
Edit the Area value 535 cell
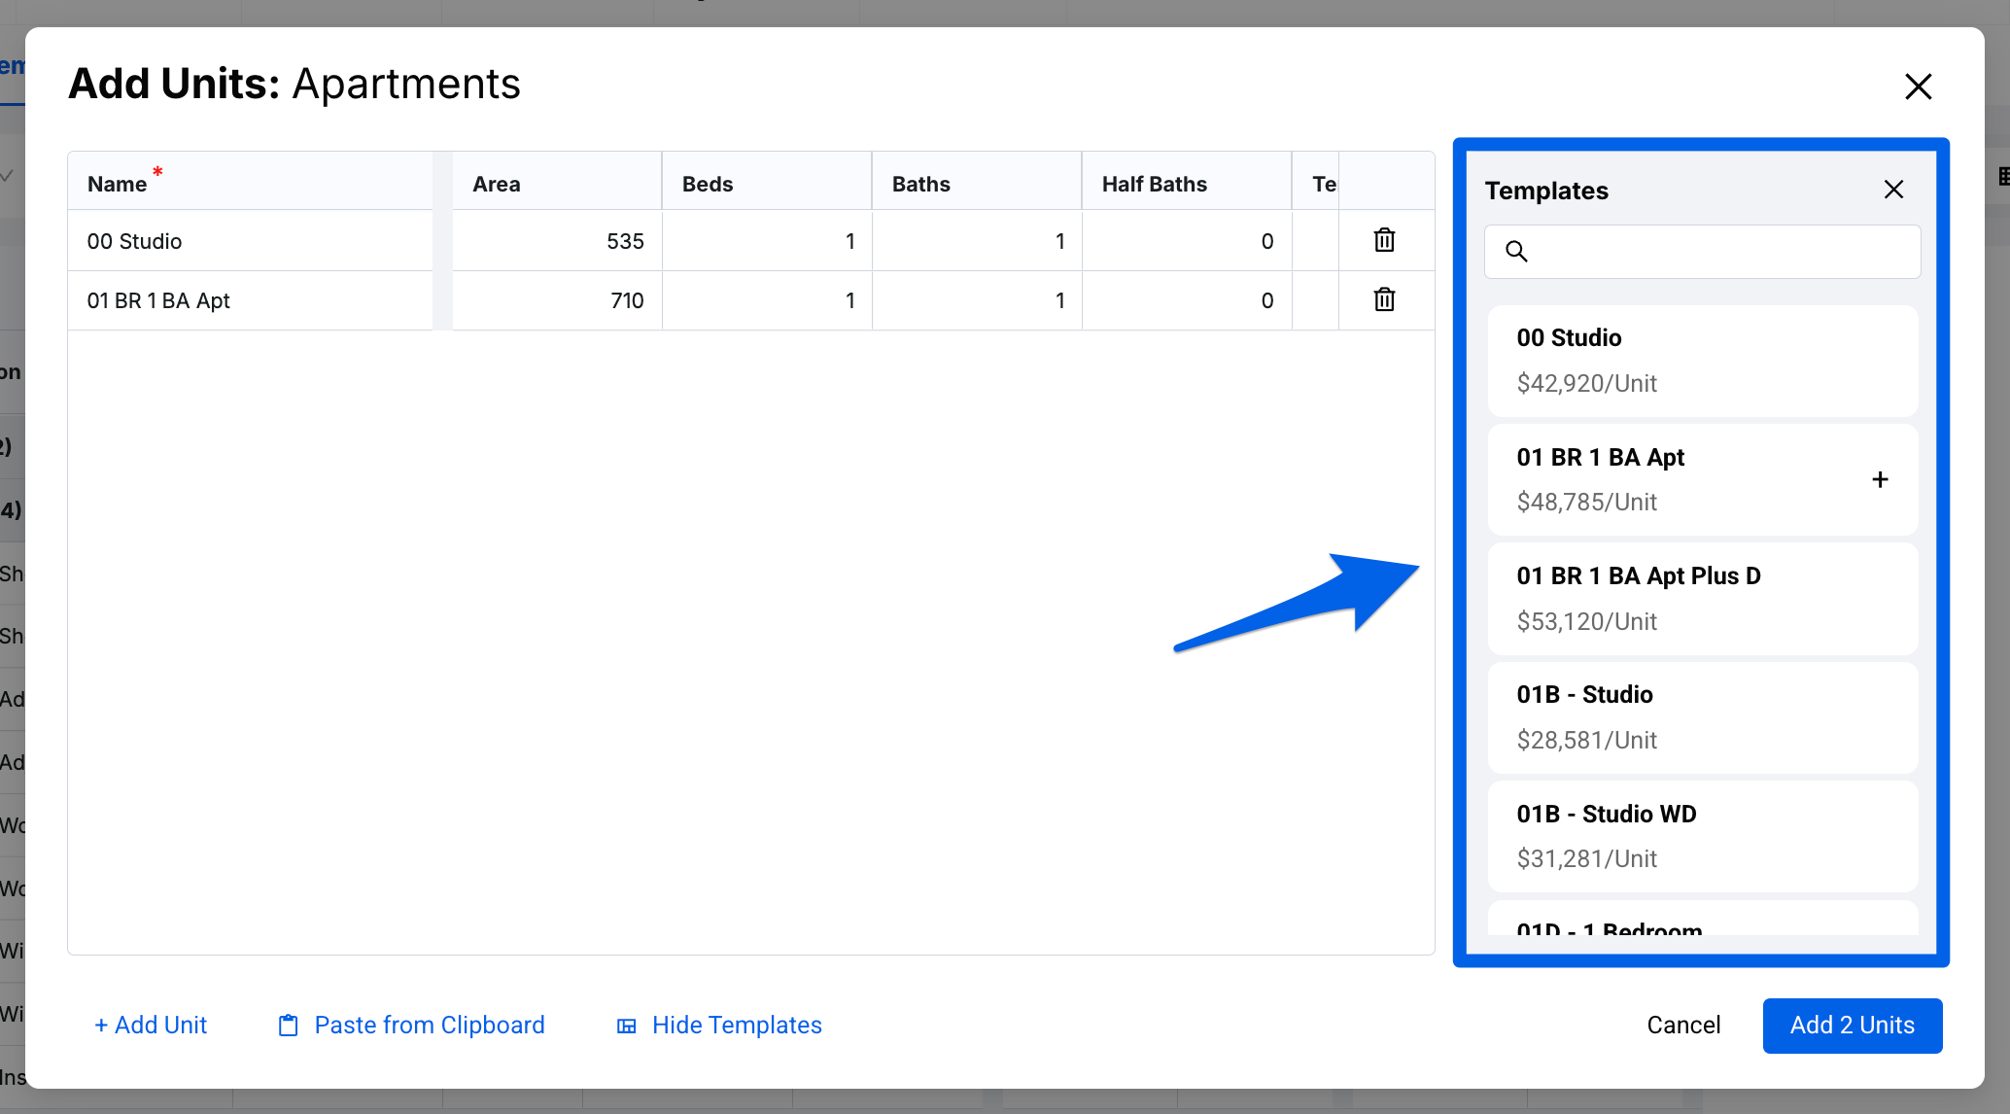556,241
